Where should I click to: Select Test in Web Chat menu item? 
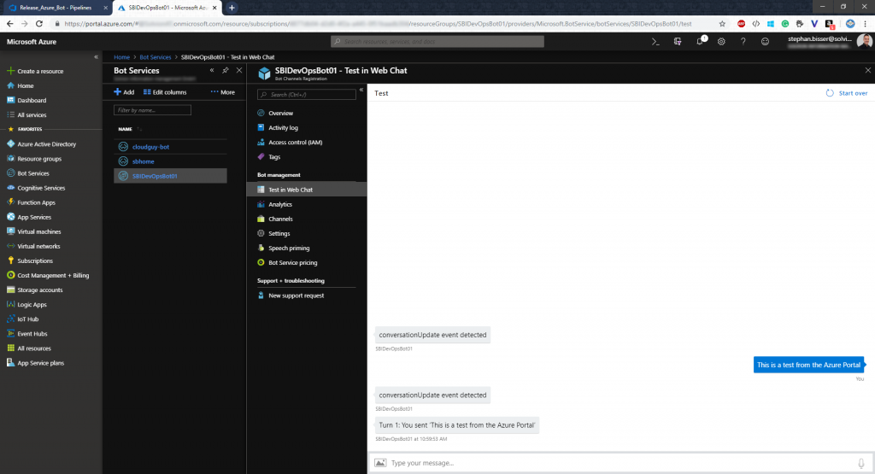click(x=307, y=190)
